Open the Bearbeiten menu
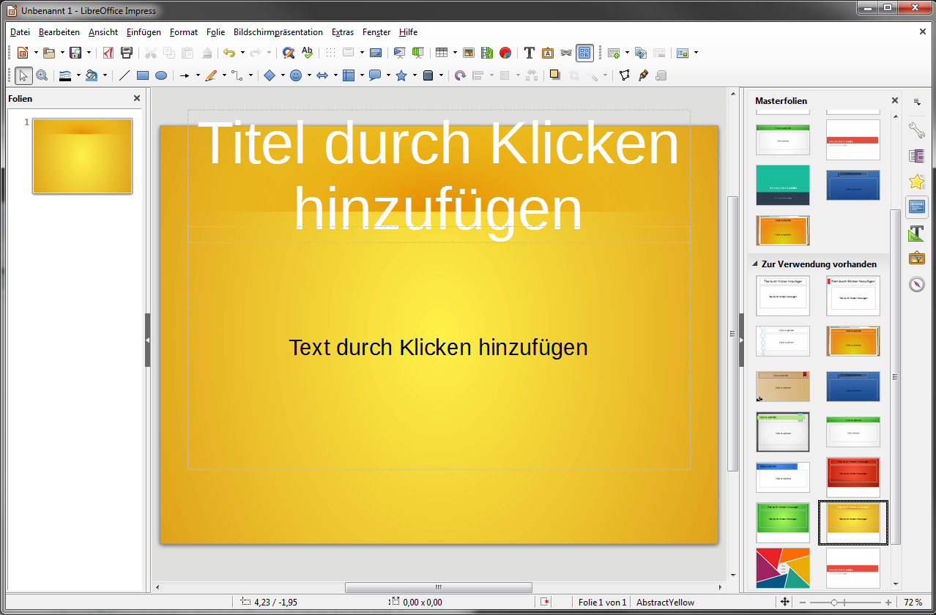 tap(59, 32)
